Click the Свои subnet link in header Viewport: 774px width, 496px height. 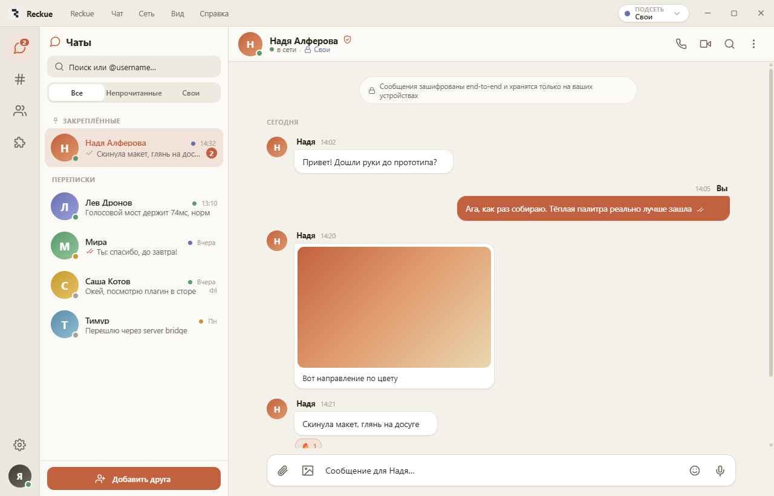point(317,50)
